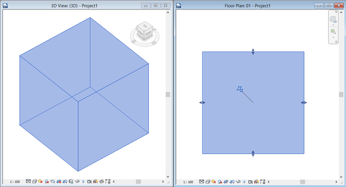Click the TOP face of the ViewCube

pyautogui.click(x=145, y=26)
